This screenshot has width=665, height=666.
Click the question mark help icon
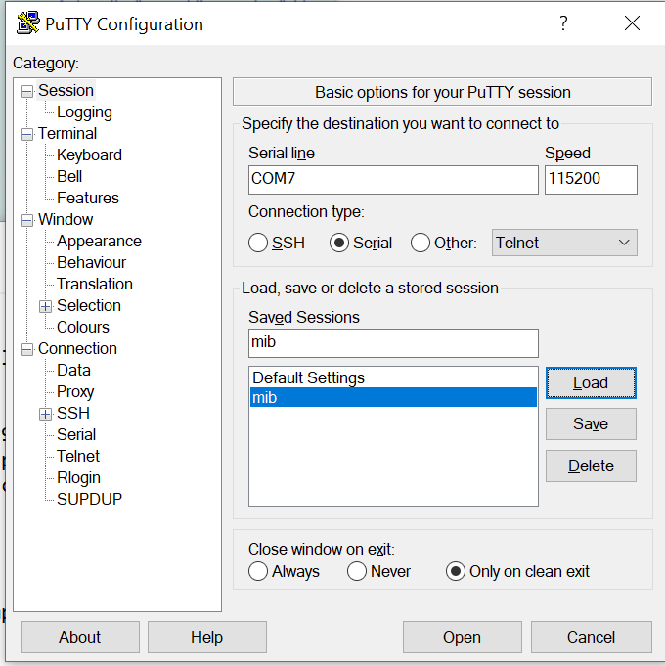(x=563, y=23)
